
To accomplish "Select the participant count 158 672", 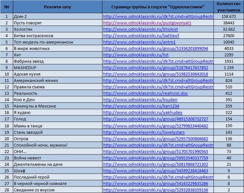I will point(229,17).
